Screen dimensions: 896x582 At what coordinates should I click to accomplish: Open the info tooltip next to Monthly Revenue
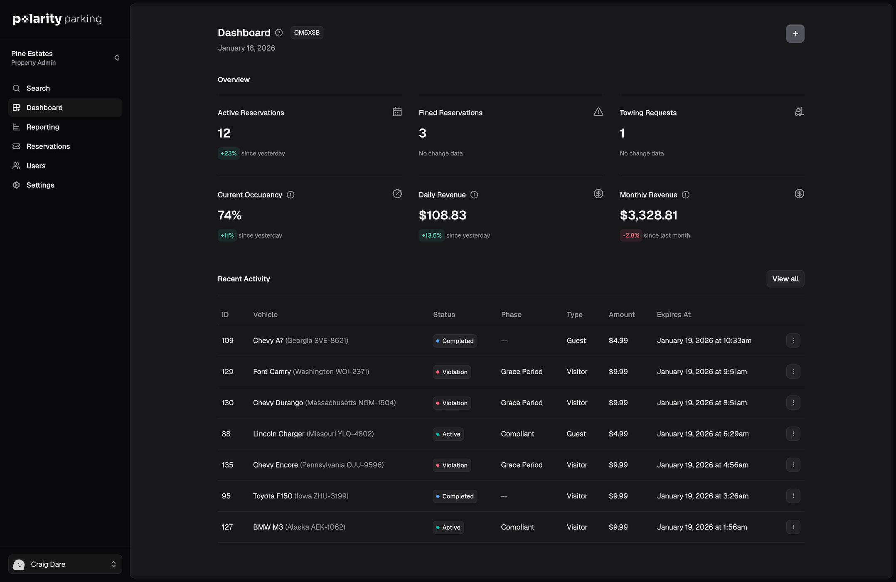tap(685, 195)
